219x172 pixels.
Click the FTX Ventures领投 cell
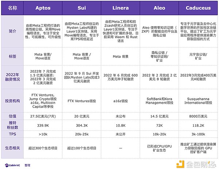pos(82,101)
